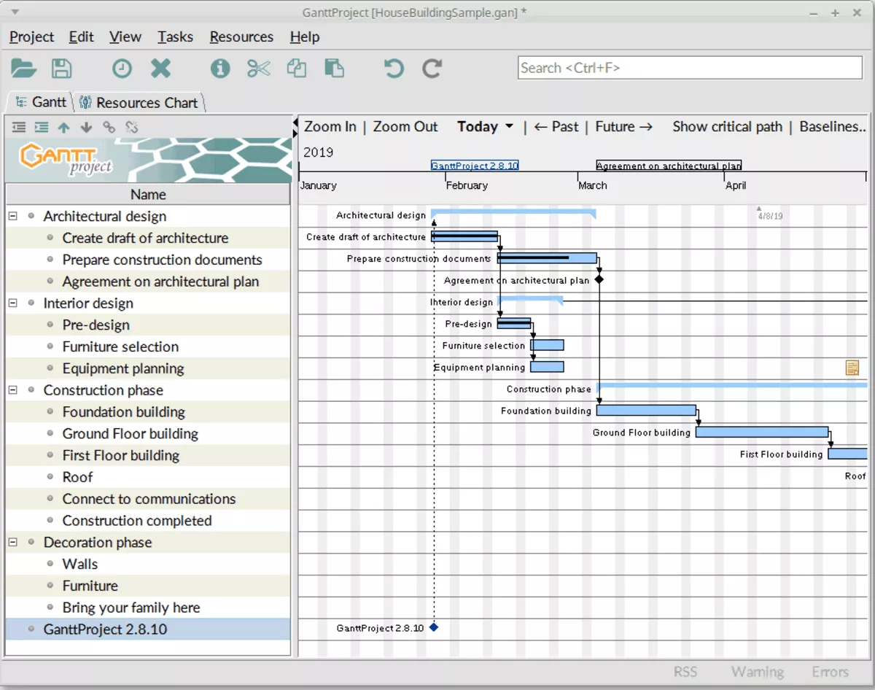Screen dimensions: 875x690
Task: Copy the selected task
Action: point(296,68)
